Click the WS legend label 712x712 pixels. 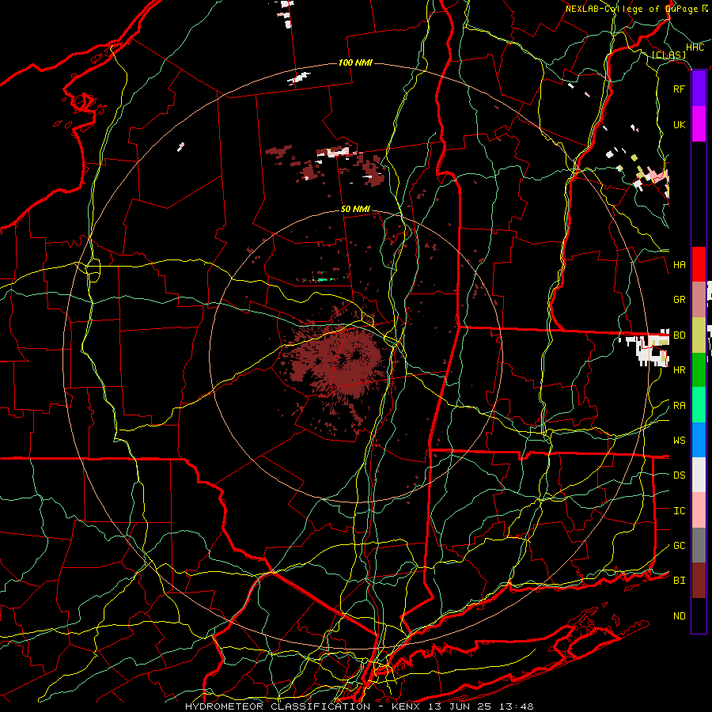click(680, 441)
